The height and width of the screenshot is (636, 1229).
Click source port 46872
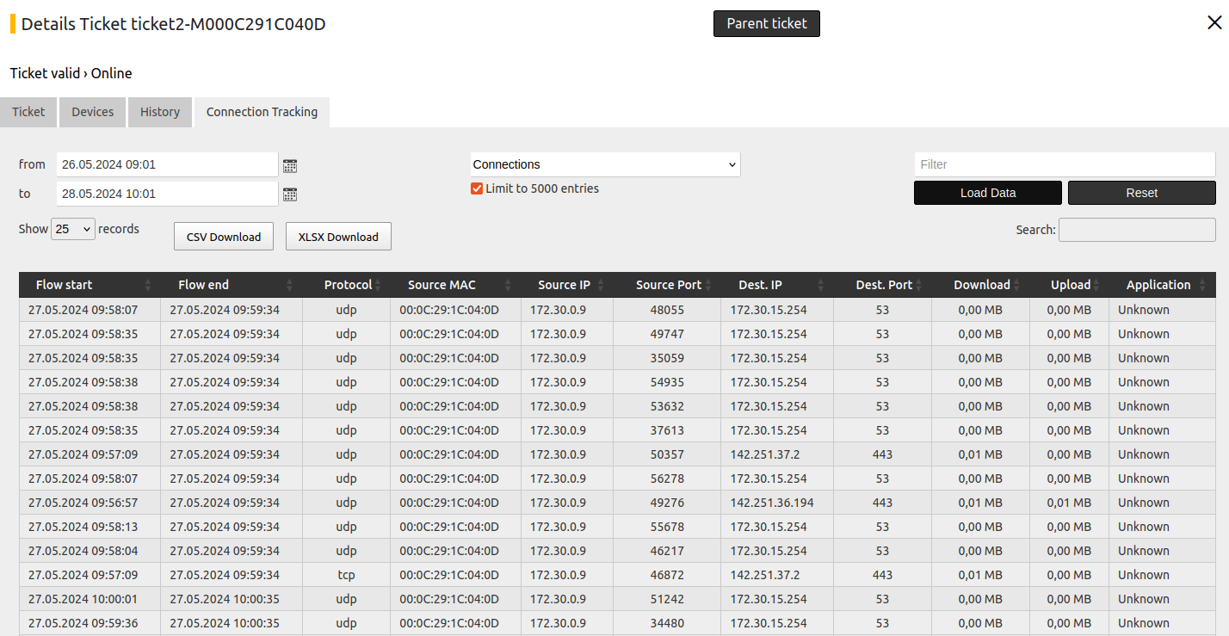pos(667,575)
